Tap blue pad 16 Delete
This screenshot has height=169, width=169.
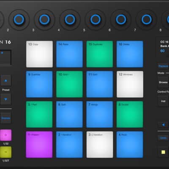(130, 54)
